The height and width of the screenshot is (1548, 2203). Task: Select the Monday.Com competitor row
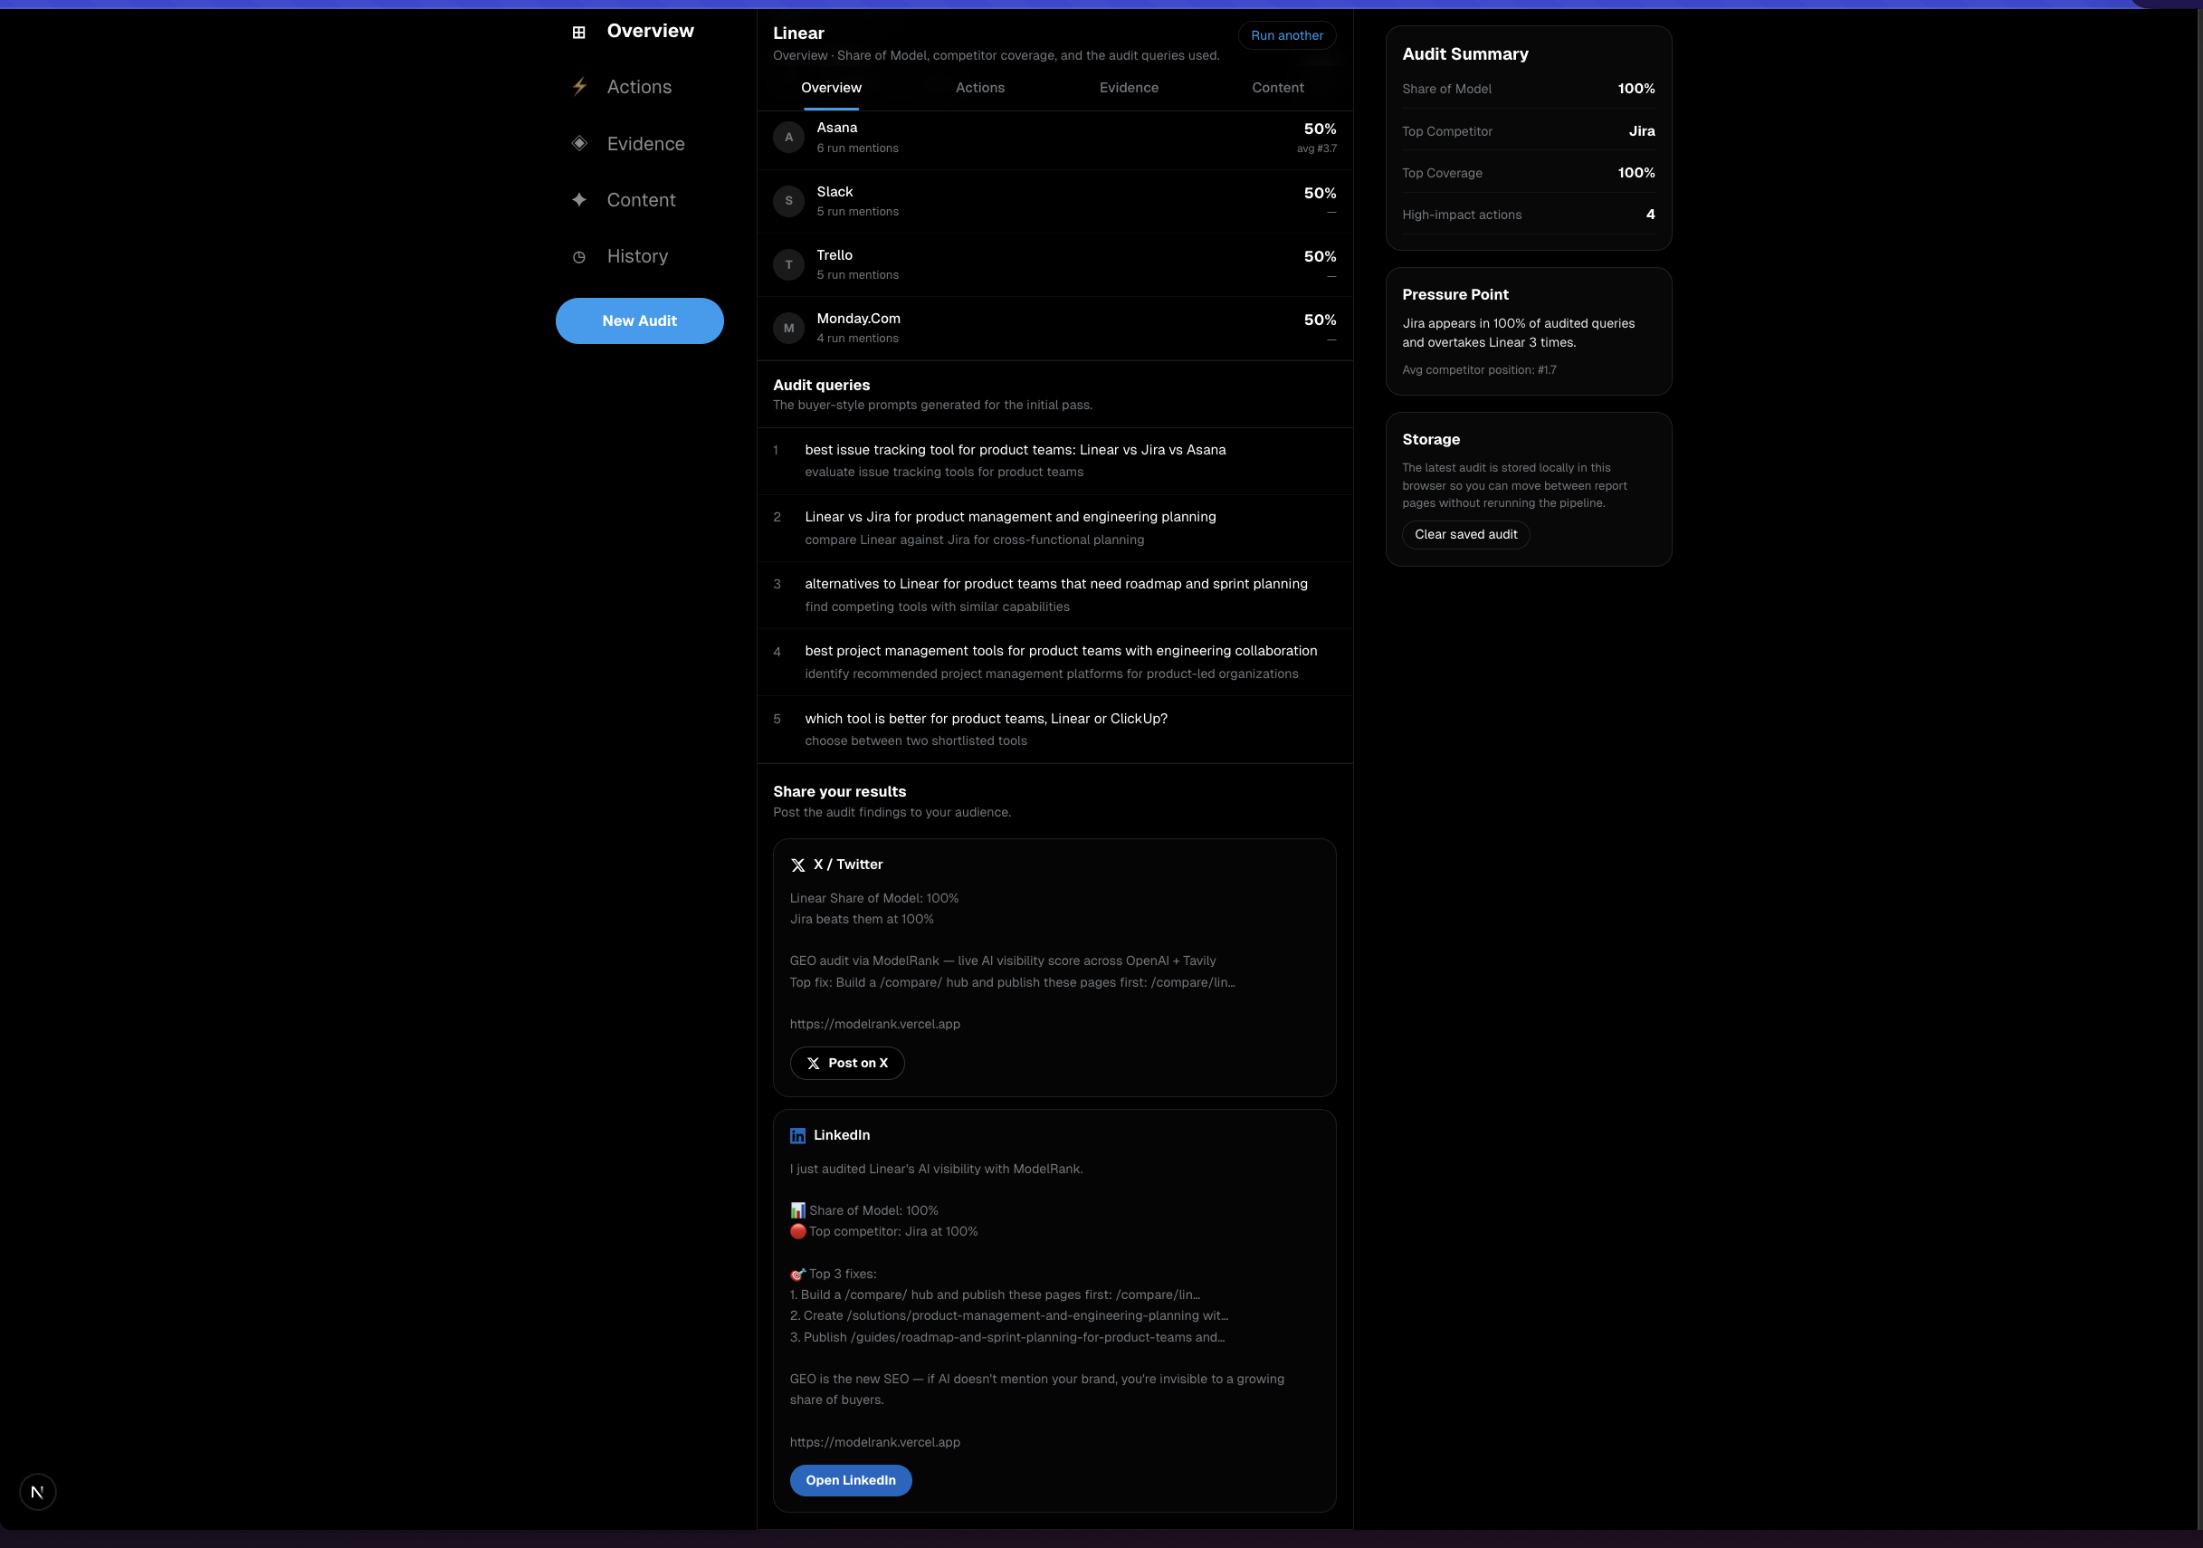point(1054,329)
